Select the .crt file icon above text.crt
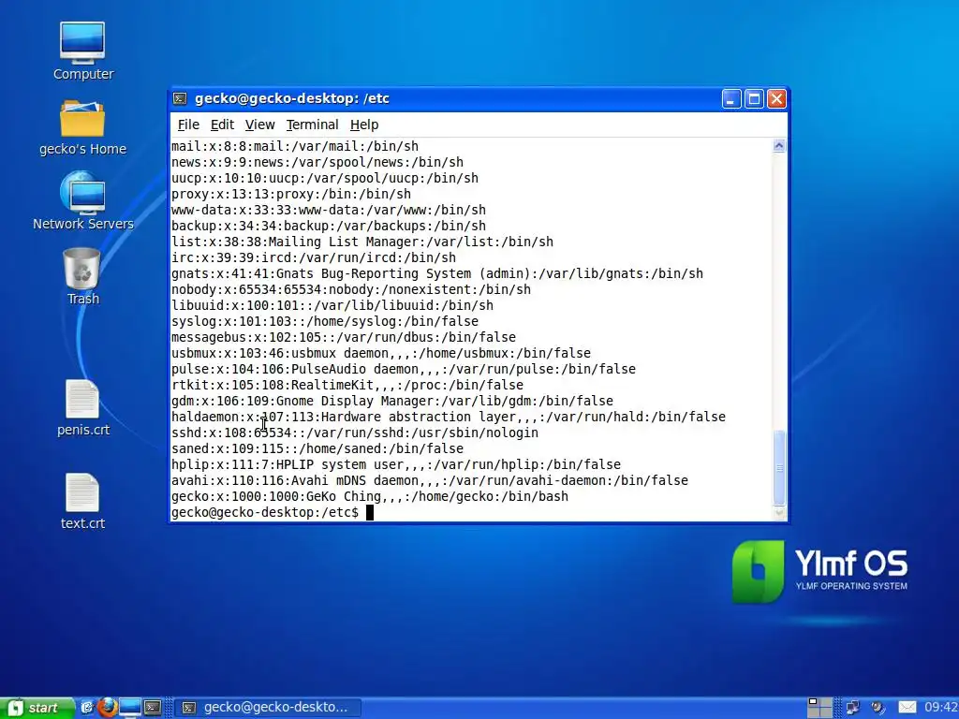 [x=83, y=408]
